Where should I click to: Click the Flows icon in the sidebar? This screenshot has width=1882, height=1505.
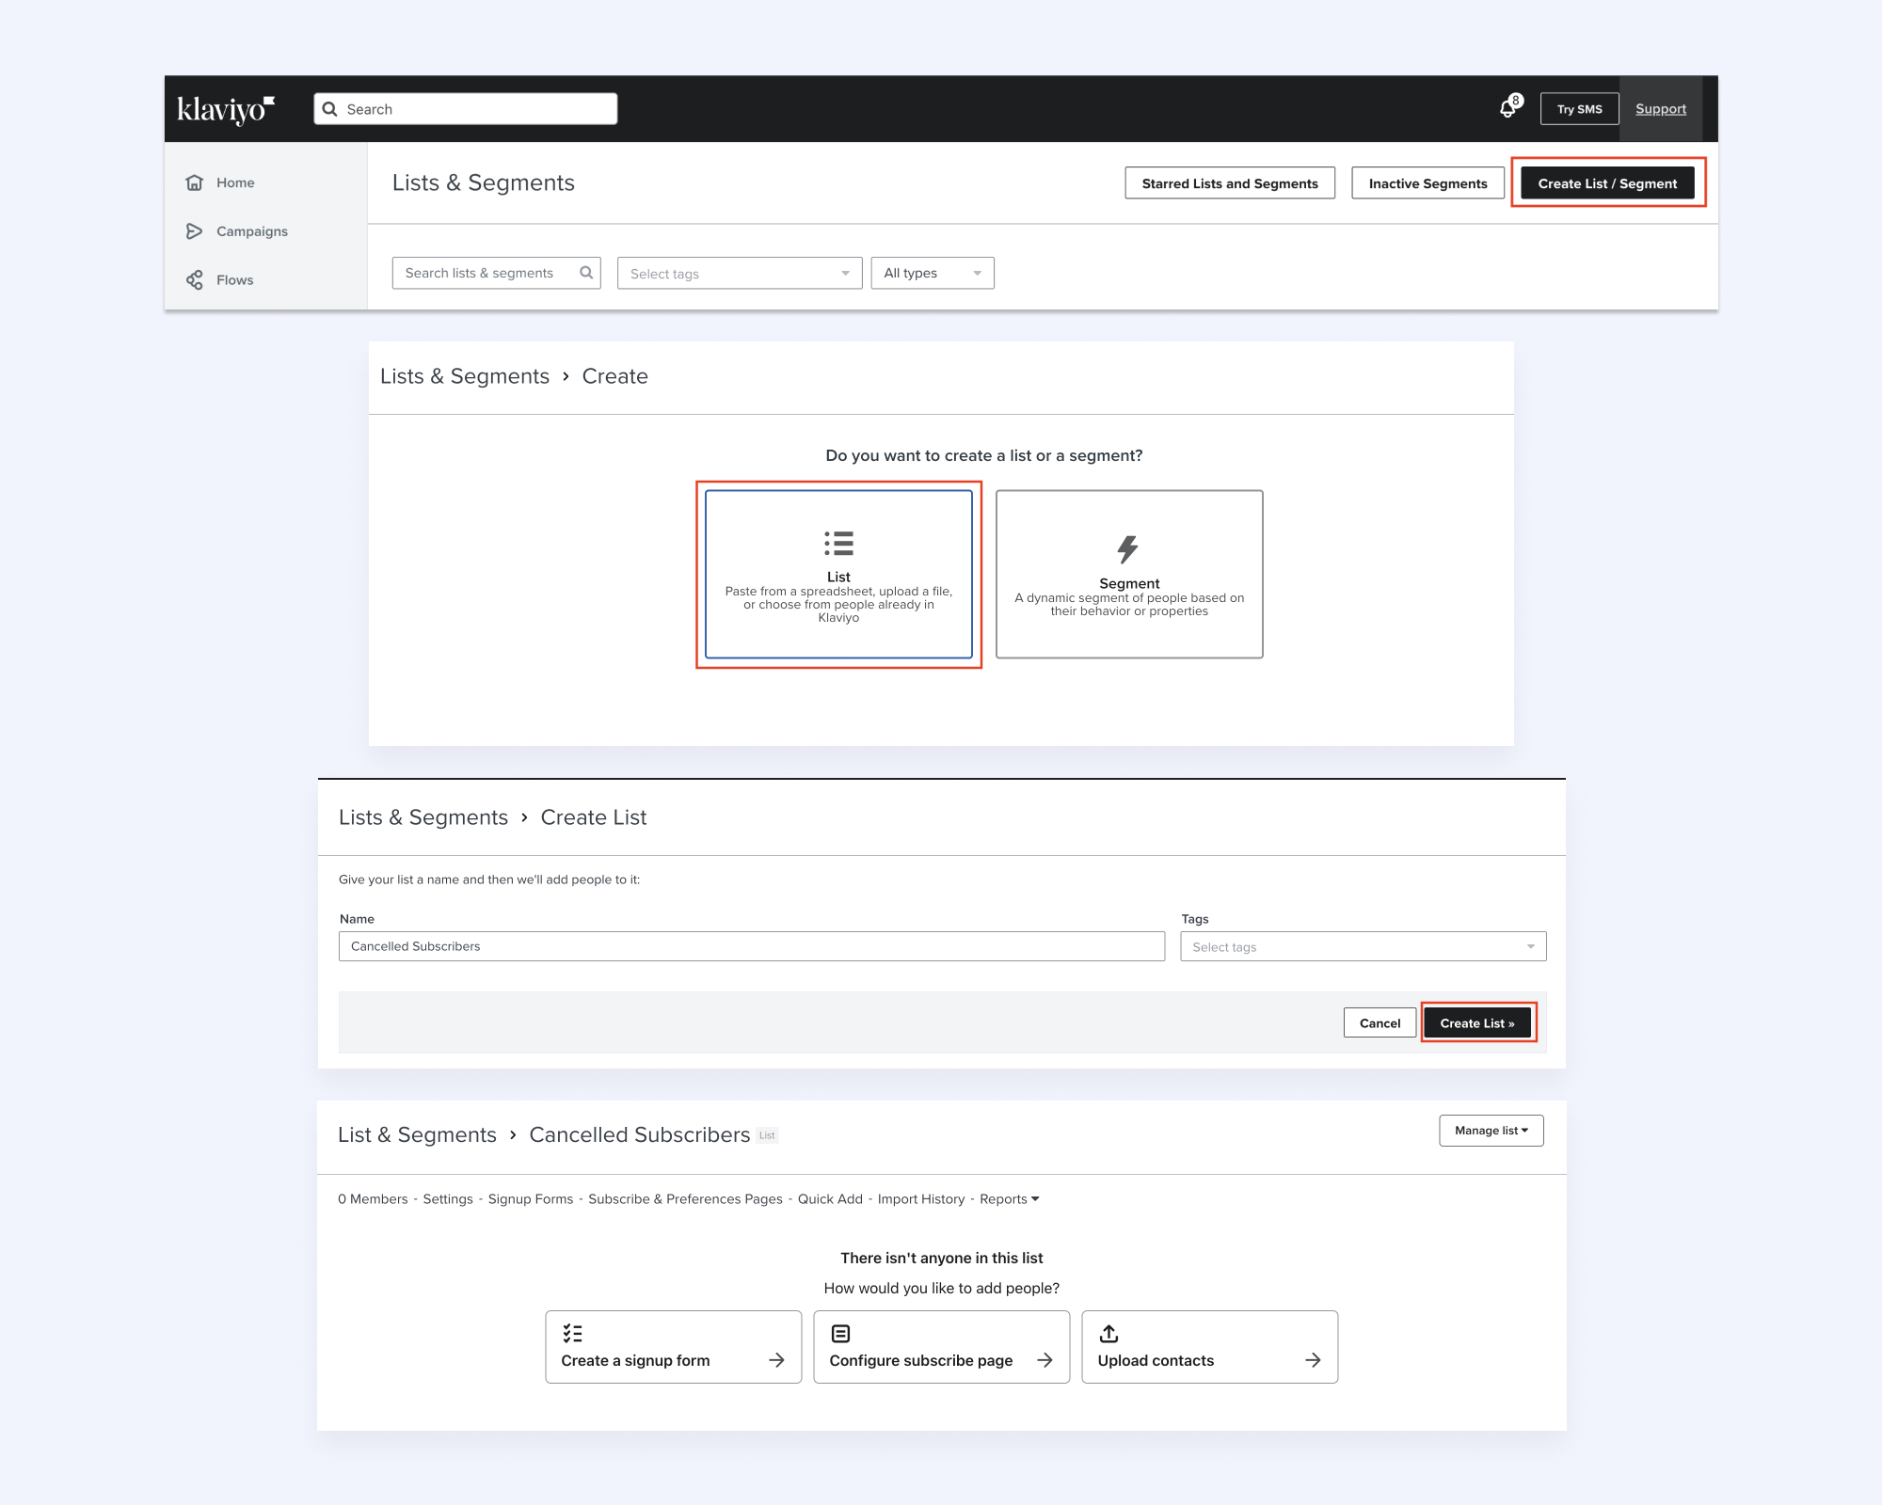tap(195, 280)
